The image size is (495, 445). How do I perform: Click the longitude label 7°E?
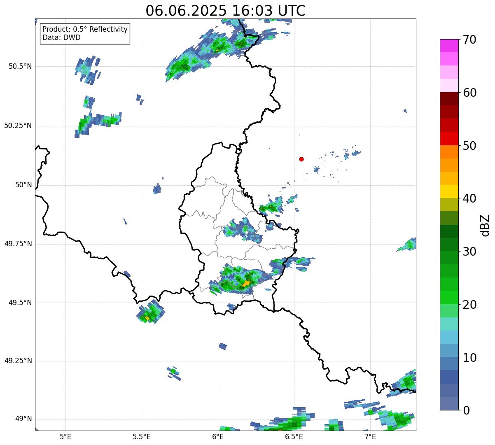click(x=370, y=436)
